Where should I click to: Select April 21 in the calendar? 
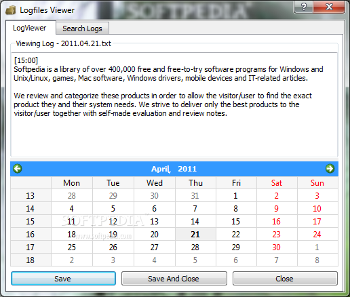pos(195,234)
